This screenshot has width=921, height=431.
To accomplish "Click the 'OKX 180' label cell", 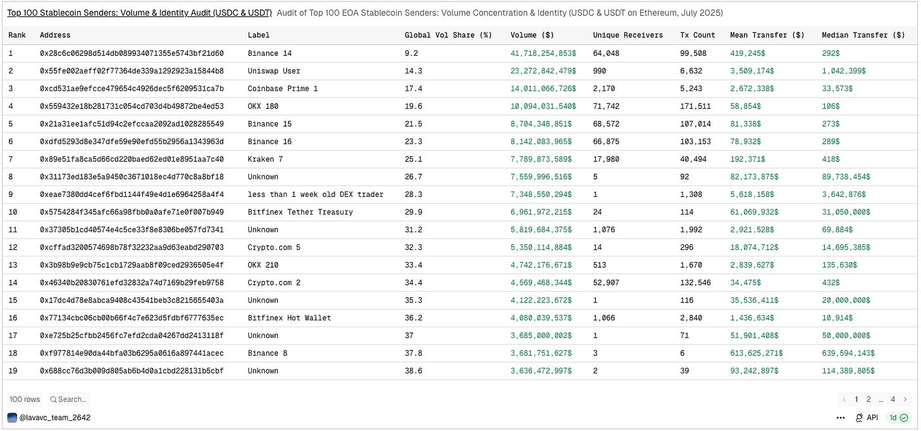I will (x=263, y=106).
